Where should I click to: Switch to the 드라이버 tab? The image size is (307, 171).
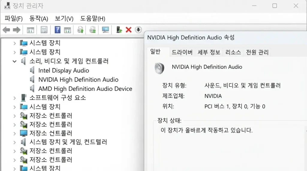(182, 52)
